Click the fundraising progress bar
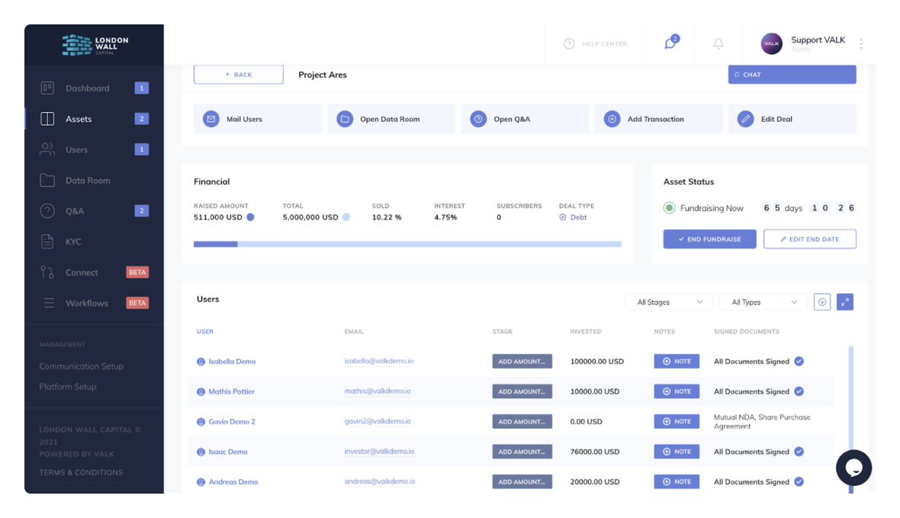900x518 pixels. (x=407, y=245)
